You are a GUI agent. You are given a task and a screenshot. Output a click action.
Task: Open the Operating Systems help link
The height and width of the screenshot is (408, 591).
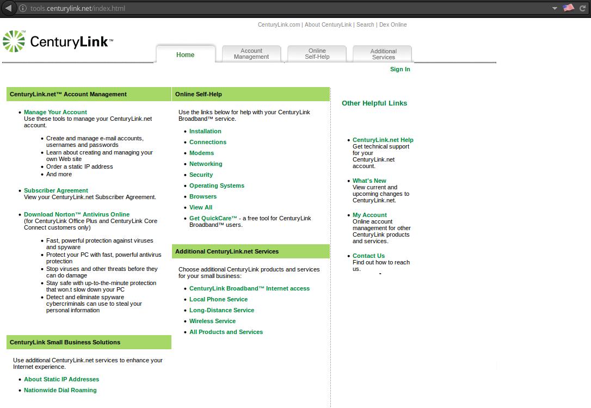point(217,186)
